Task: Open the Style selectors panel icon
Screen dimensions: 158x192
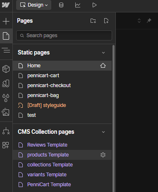Action: point(6,83)
